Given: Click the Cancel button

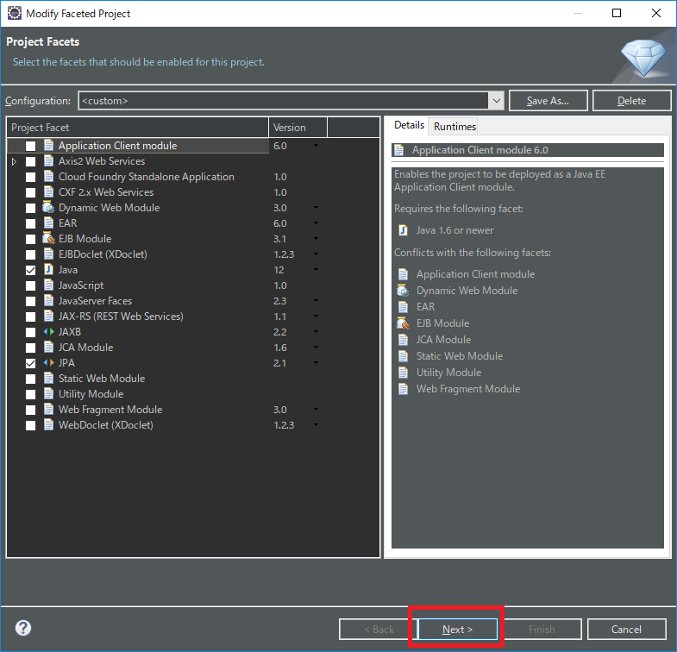Looking at the screenshot, I should pyautogui.click(x=626, y=629).
